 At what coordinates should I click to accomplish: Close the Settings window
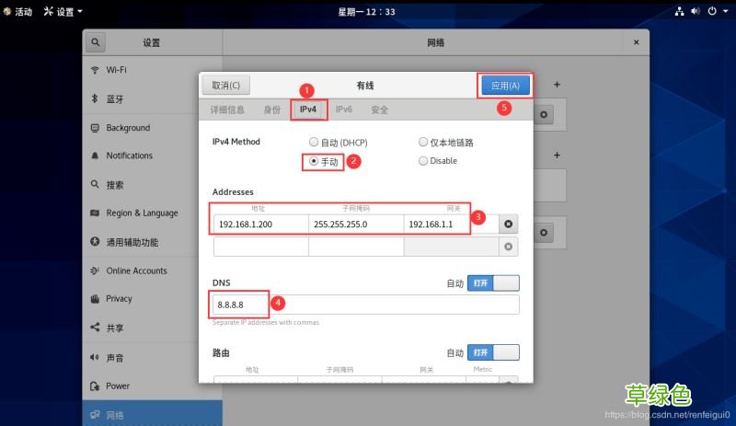pos(636,42)
